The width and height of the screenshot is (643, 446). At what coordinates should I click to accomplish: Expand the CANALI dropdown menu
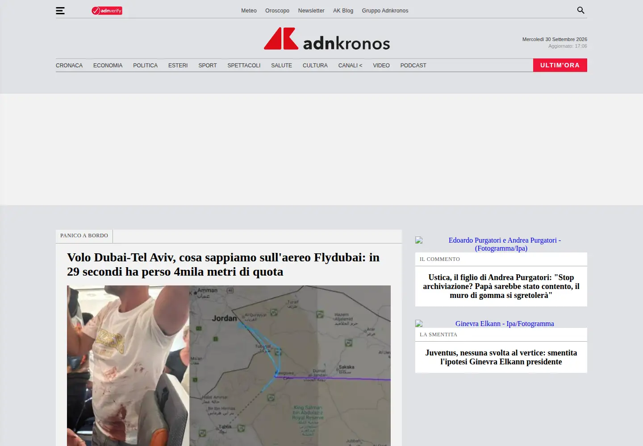coord(350,66)
